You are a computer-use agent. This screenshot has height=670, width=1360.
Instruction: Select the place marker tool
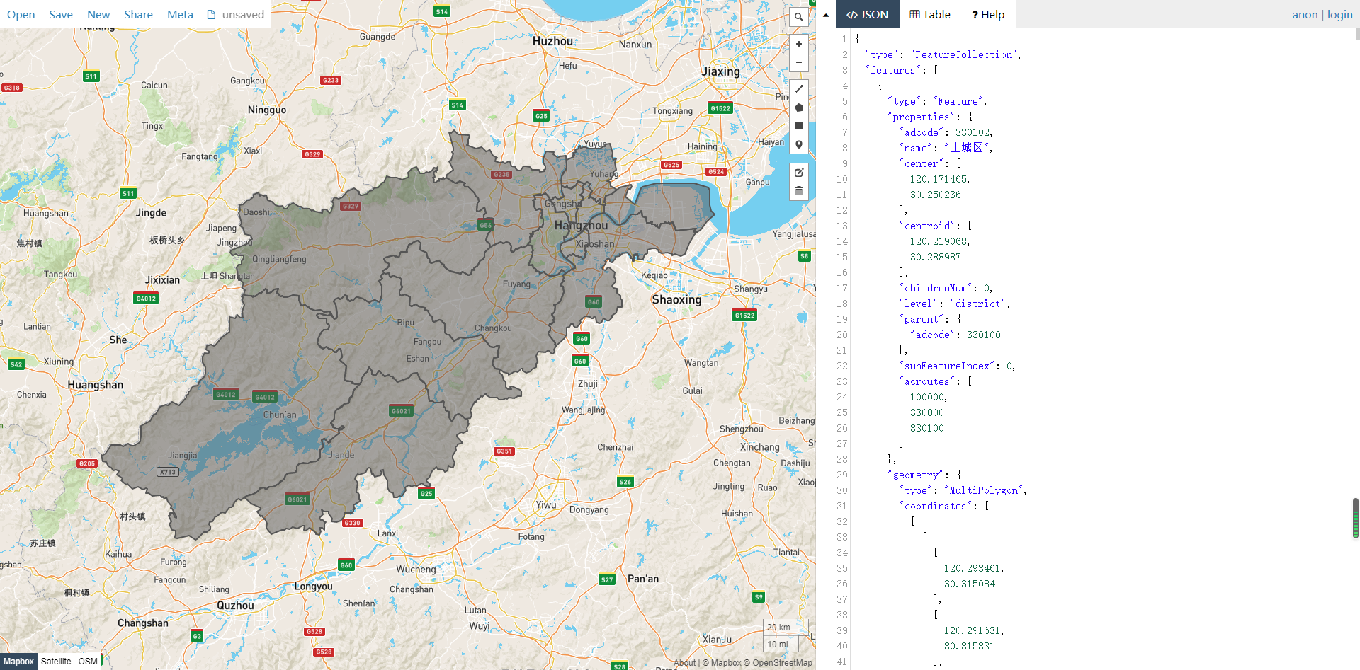tap(798, 144)
